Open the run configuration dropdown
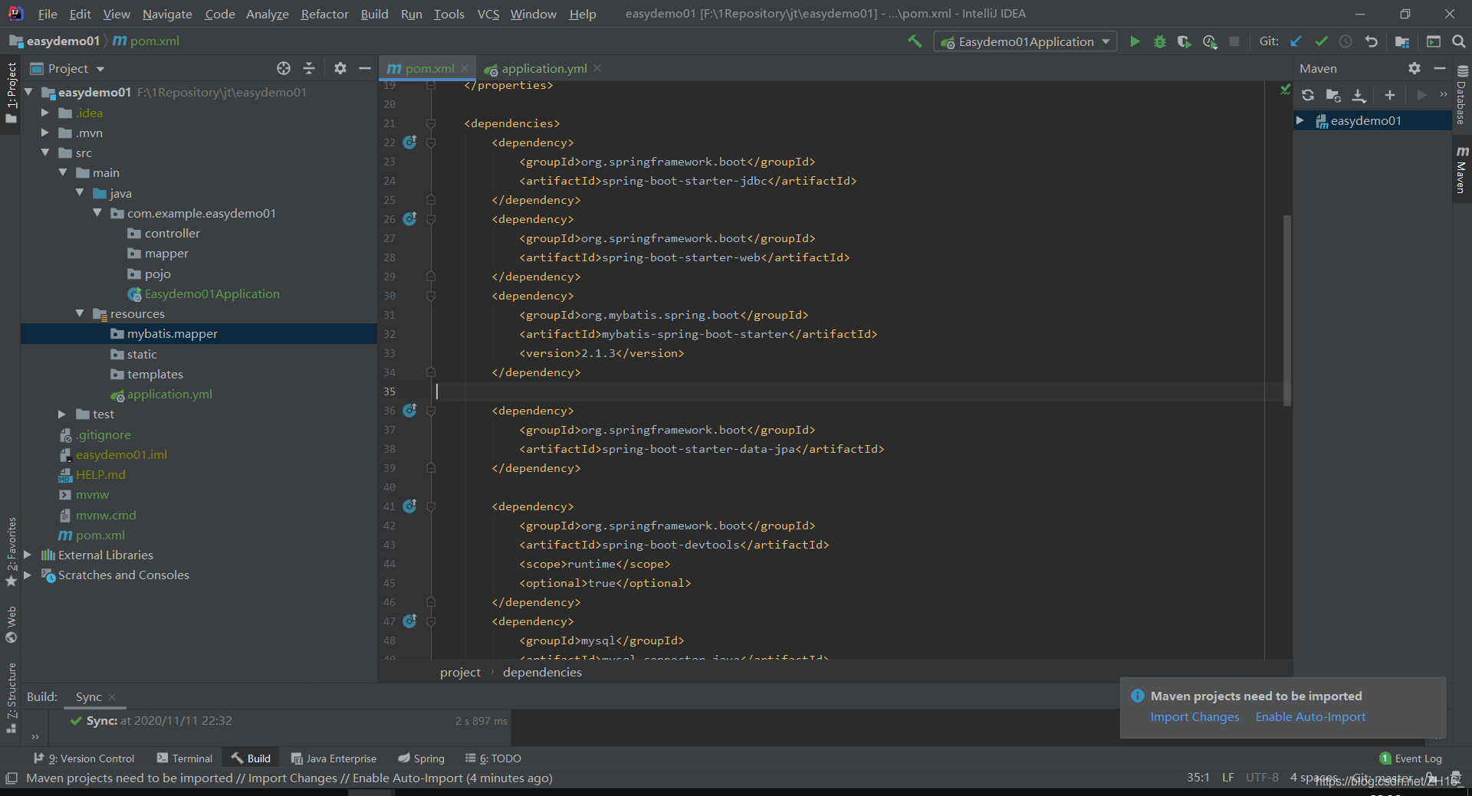 1025,41
